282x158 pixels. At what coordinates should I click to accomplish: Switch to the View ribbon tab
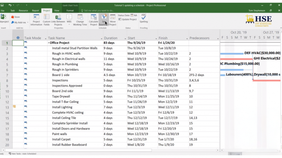click(x=57, y=10)
